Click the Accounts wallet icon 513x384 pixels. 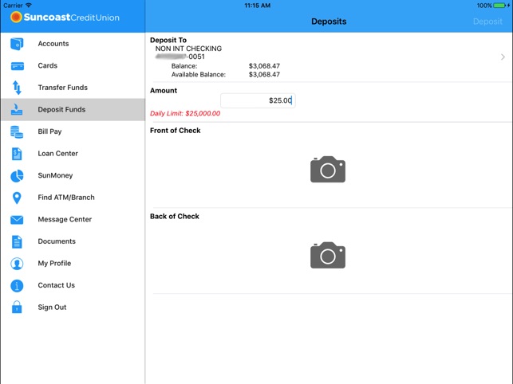coord(17,44)
